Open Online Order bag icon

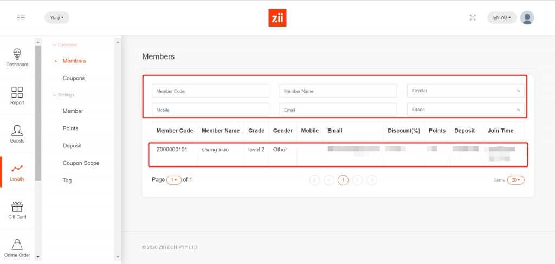[17, 245]
